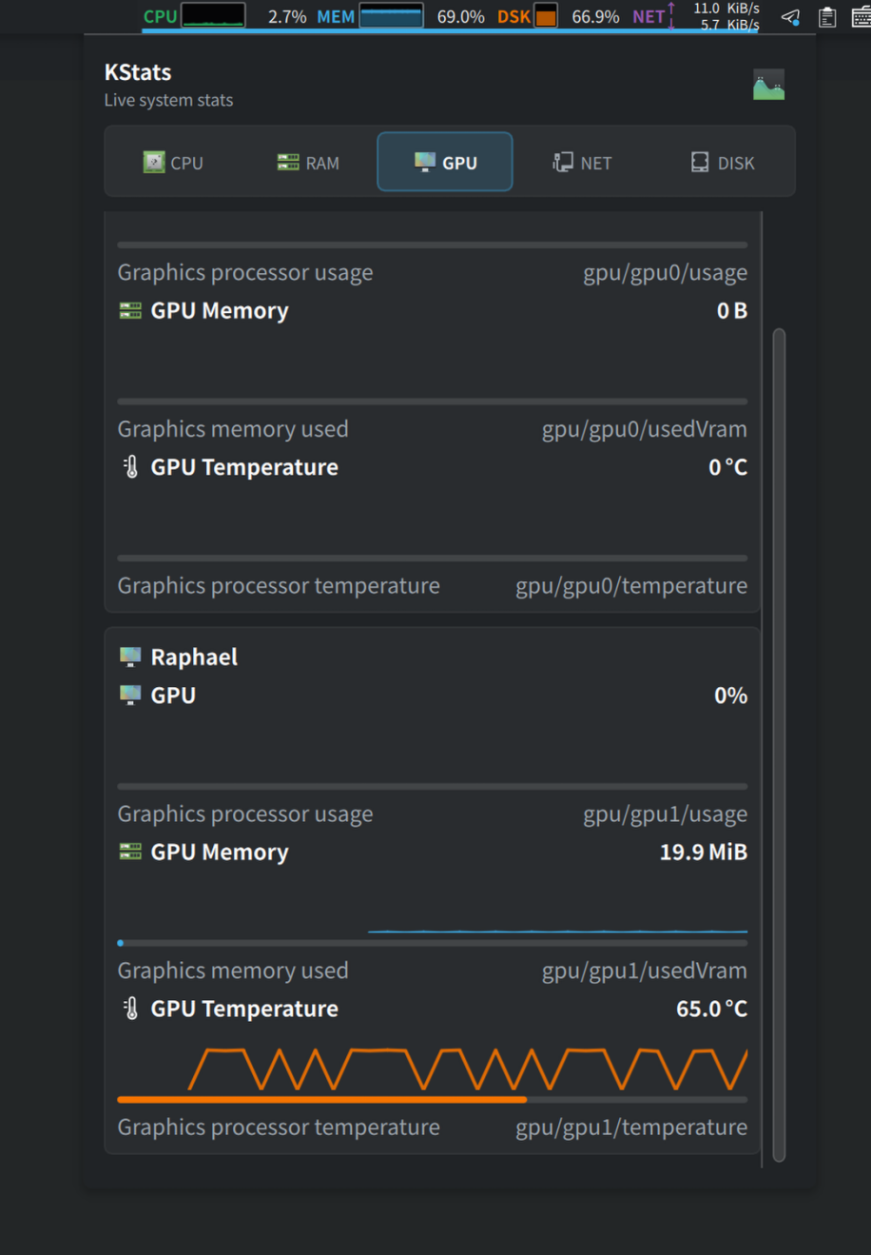This screenshot has width=871, height=1255.
Task: Click the "0%" GPU usage value
Action: pyautogui.click(x=731, y=696)
